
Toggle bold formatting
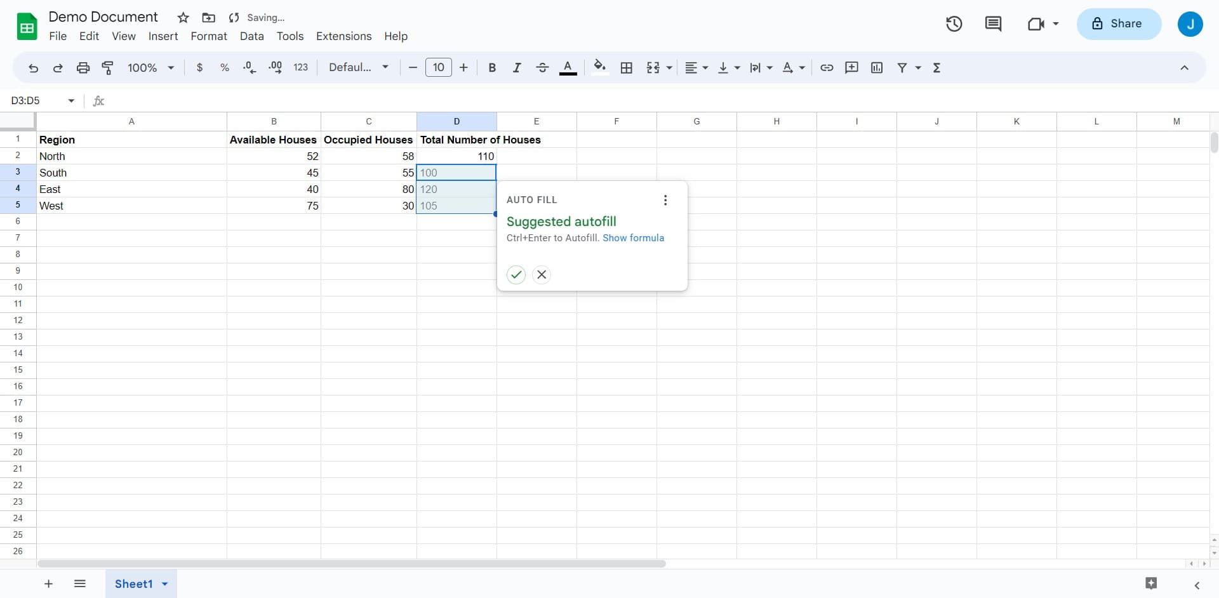click(x=492, y=68)
